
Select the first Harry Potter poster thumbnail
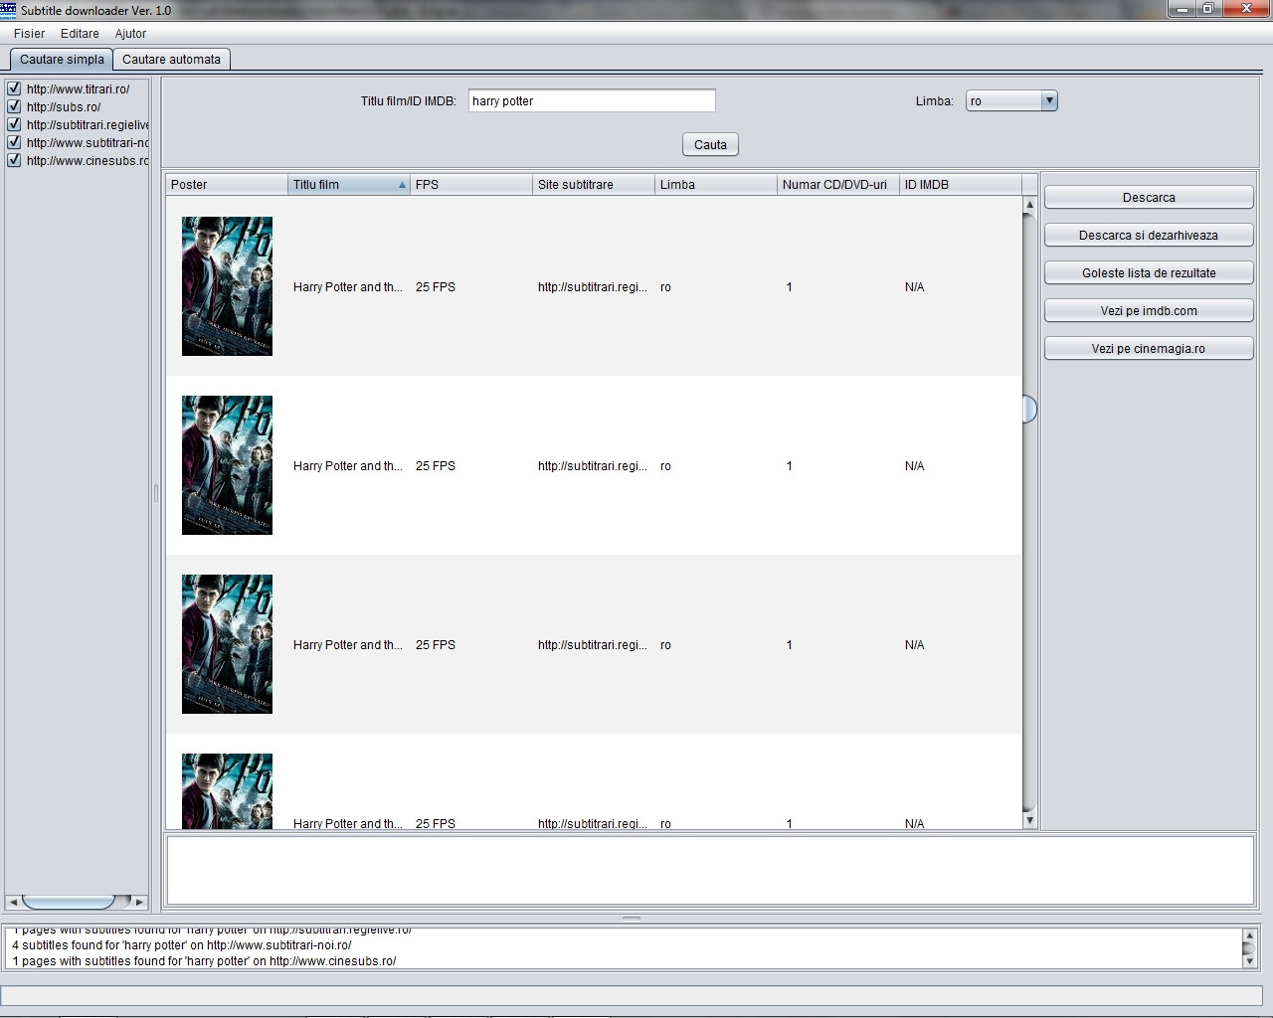click(227, 286)
